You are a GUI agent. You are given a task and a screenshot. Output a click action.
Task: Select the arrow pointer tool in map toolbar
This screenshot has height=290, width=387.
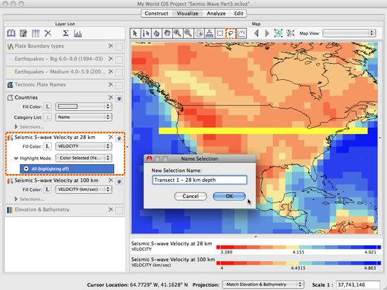coord(135,33)
